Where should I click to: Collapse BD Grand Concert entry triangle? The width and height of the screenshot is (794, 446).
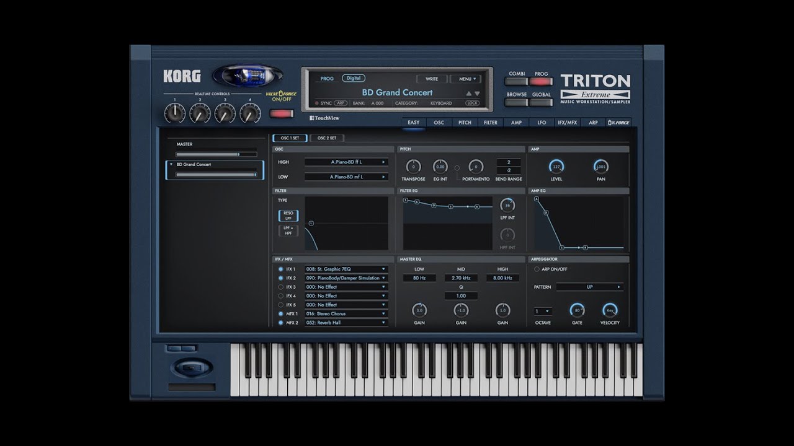tap(171, 165)
